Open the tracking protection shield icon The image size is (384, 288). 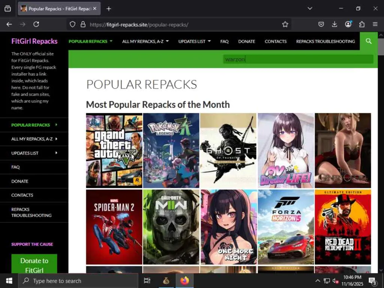72,24
